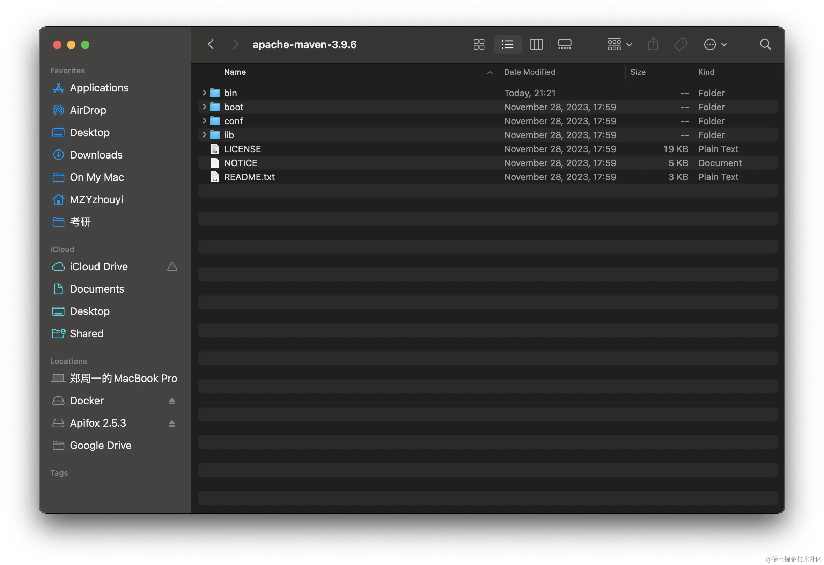
Task: Eject the Docker volume
Action: point(172,401)
